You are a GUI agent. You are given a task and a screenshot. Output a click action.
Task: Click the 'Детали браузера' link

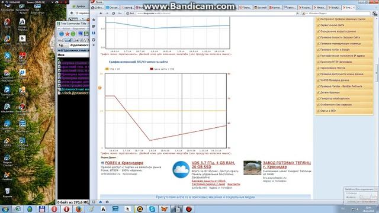[x=330, y=92]
